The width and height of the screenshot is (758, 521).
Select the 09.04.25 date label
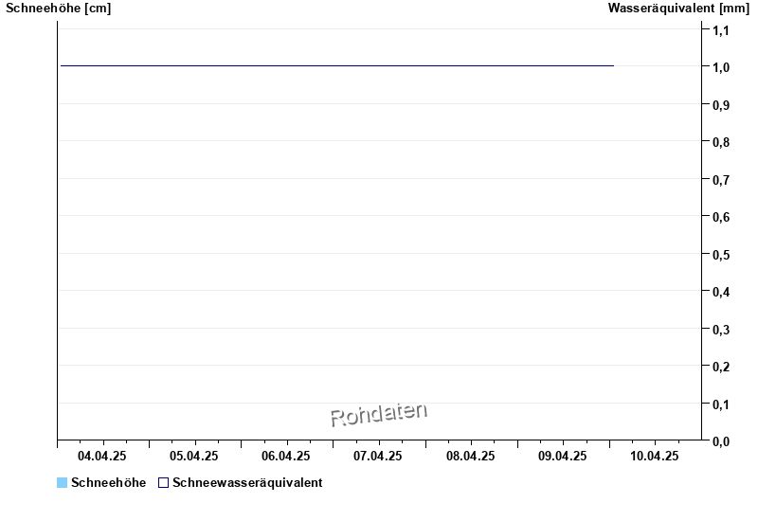(563, 457)
